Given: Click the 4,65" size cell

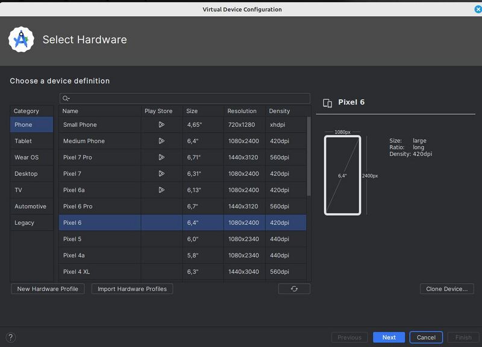Looking at the screenshot, I should click(203, 124).
